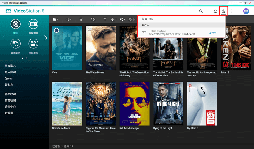Select the 電視節目 TV shows icon
The image size is (254, 149).
tap(33, 24)
